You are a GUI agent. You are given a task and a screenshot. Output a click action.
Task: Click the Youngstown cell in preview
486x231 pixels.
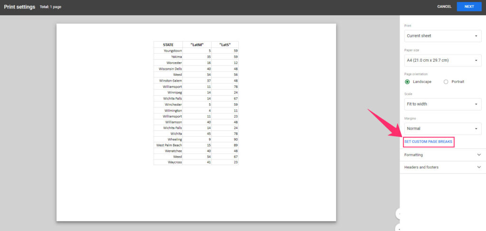168,50
